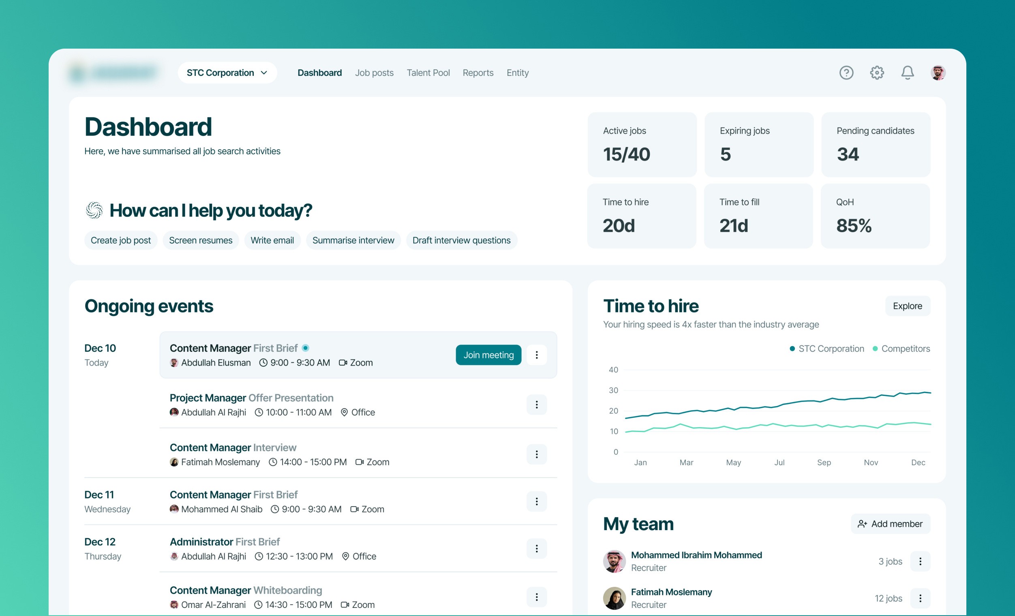Click the AI assistant swirl icon
Viewport: 1015px width, 616px height.
click(94, 210)
